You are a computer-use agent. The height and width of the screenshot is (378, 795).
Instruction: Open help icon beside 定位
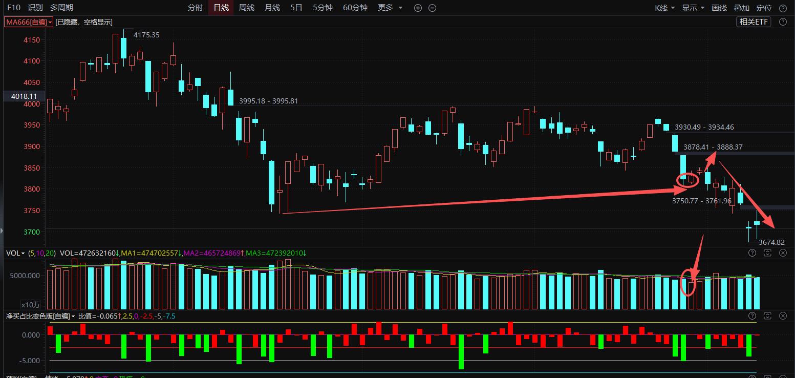(x=783, y=8)
